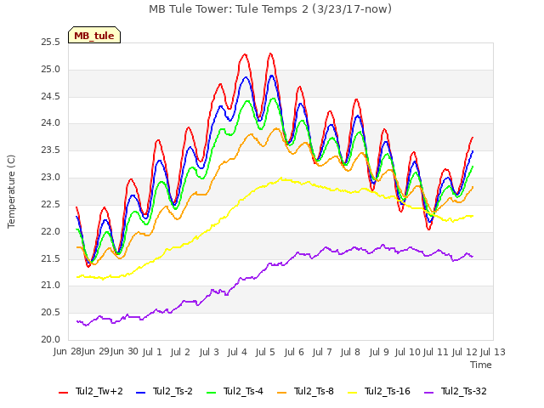
Task: Click the Jul 3 x-axis tick label
Action: pos(209,352)
